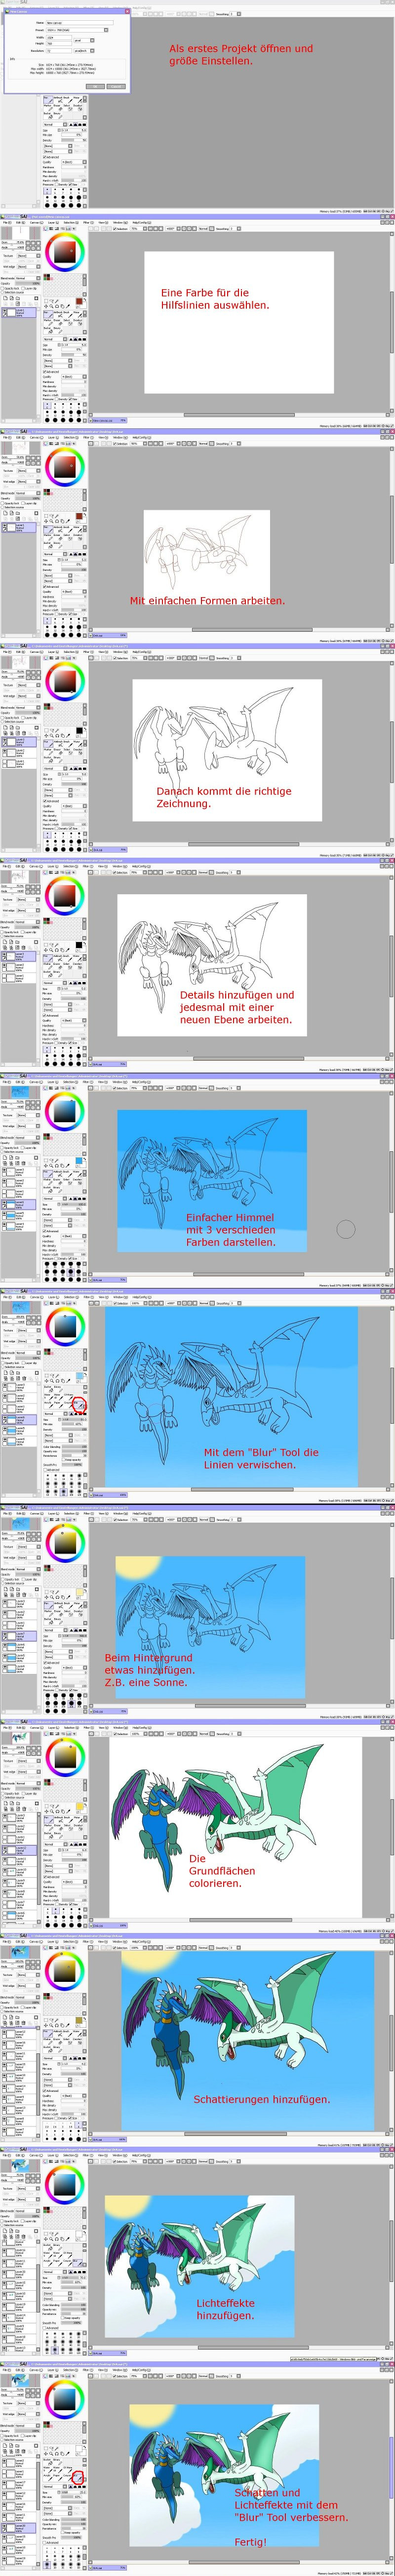The width and height of the screenshot is (395, 2576).
Task: Enable 'Keep opacity' checkbox in the Blur Tool screenshot
Action: [x=63, y=1460]
